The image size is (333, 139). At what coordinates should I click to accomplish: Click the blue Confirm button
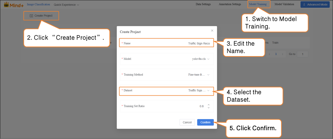205,122
